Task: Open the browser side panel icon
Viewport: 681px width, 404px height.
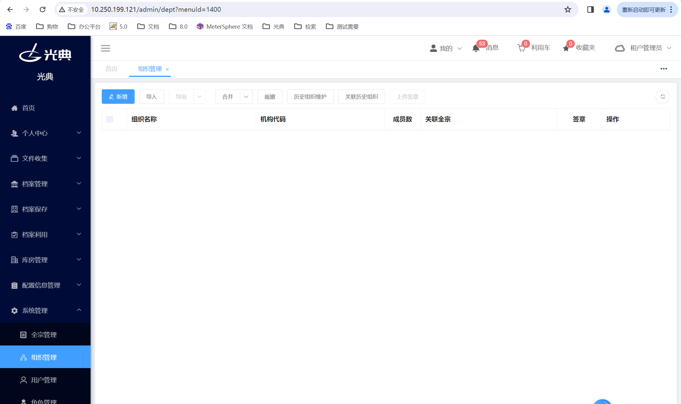Action: coord(590,10)
